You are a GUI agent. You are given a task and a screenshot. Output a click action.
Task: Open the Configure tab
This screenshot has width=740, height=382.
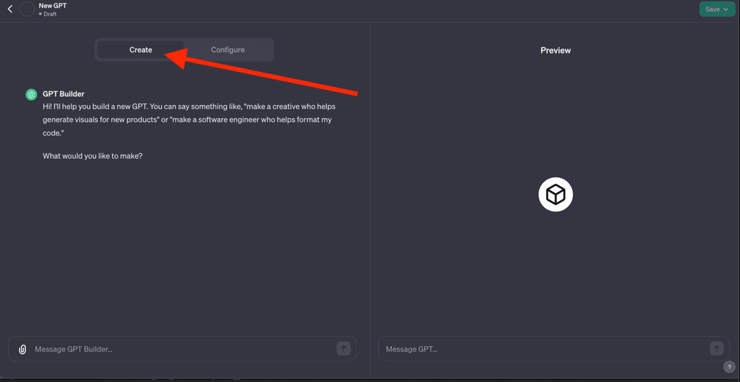(x=227, y=50)
